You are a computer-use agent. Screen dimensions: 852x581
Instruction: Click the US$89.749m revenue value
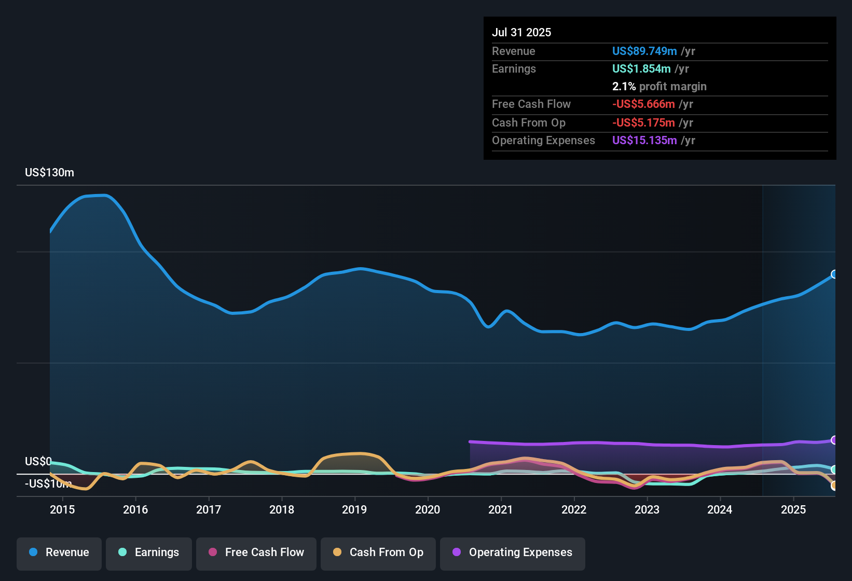coord(644,51)
